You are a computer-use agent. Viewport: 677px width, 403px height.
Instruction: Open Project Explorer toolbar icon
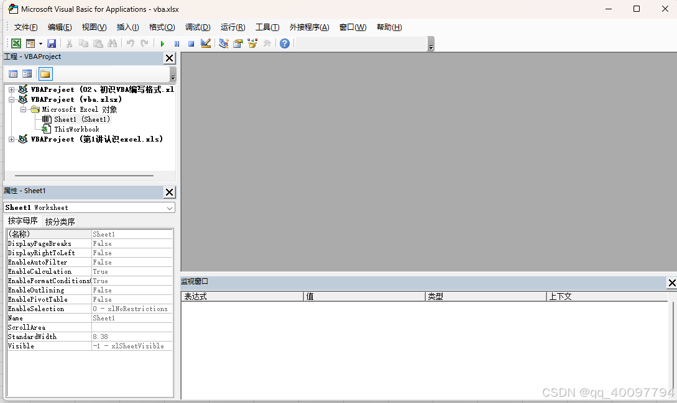223,43
